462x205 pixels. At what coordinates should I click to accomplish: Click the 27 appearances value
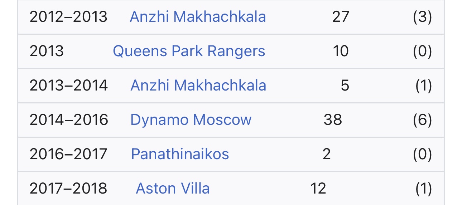coord(341,17)
